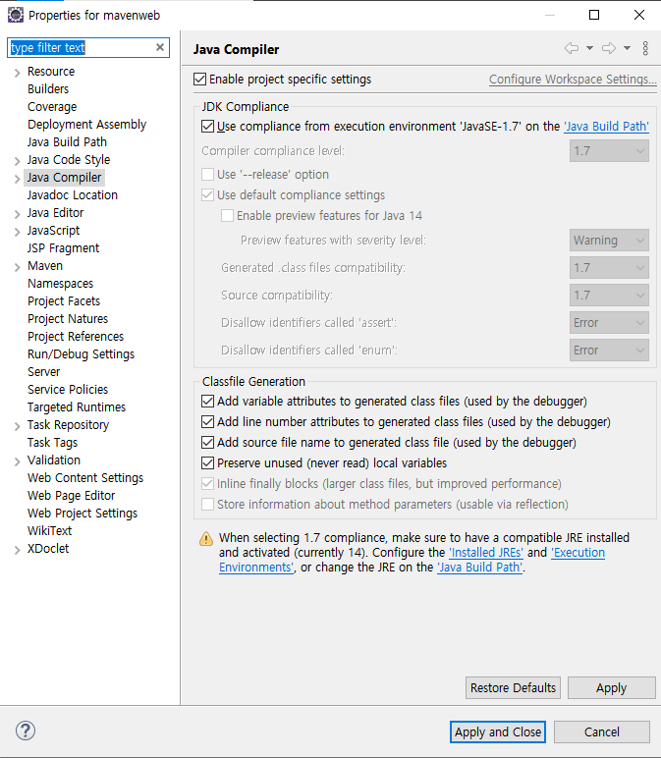The image size is (661, 758).
Task: Check Store information about method parameters
Action: [207, 505]
